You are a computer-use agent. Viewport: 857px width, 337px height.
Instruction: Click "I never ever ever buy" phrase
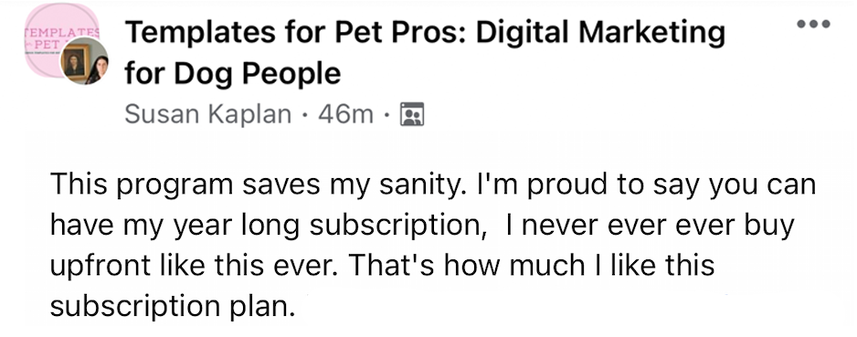pyautogui.click(x=651, y=226)
